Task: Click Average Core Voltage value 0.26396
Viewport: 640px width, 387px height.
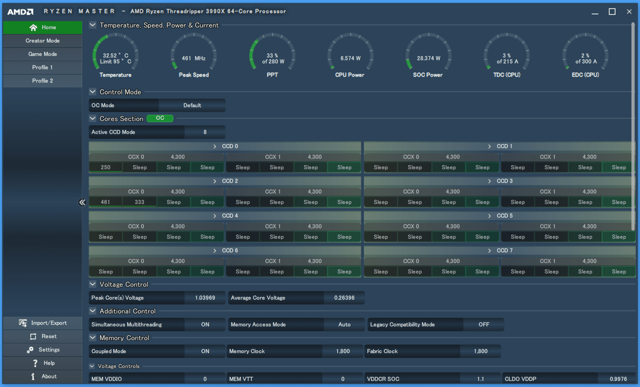Action: coord(344,298)
